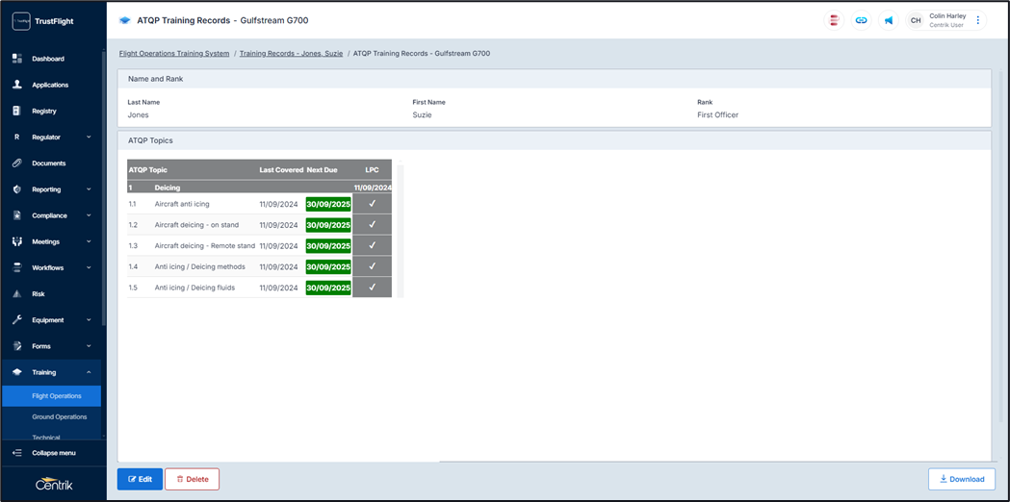Expand the Compliance menu
Viewport: 1010px width, 502px height.
[x=52, y=215]
